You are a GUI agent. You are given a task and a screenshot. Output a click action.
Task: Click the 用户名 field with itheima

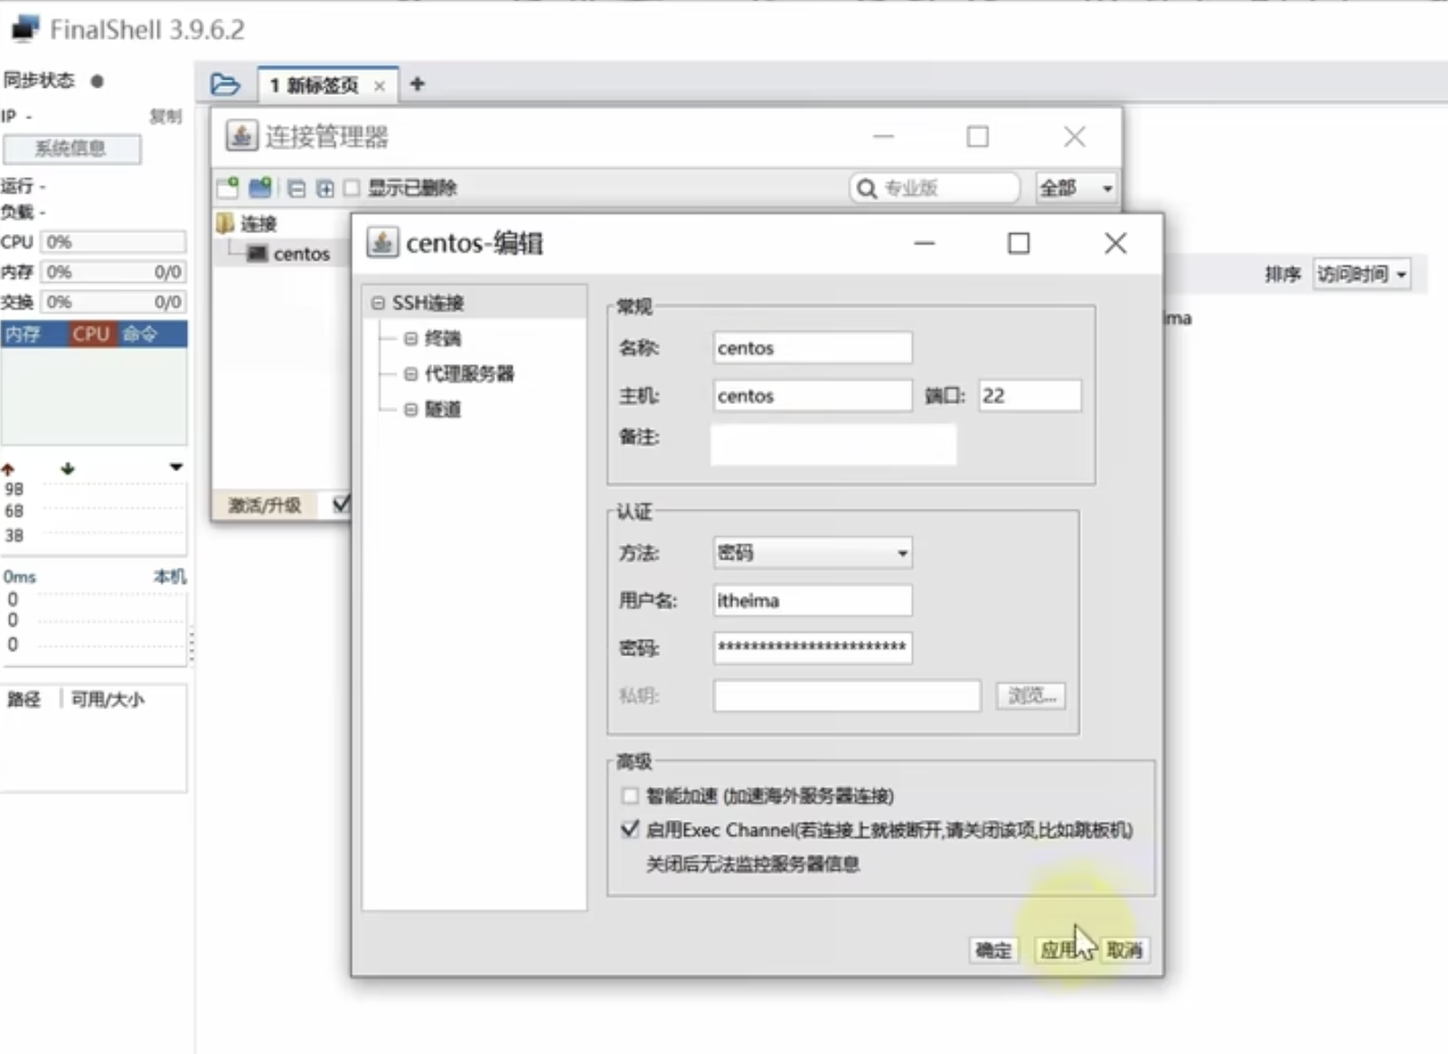tap(813, 600)
